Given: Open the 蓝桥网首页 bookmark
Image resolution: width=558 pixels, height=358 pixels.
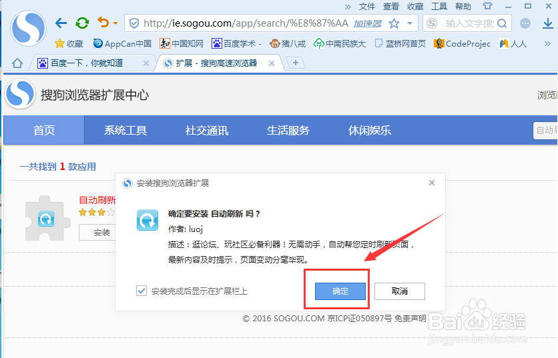Looking at the screenshot, I should click(x=400, y=44).
